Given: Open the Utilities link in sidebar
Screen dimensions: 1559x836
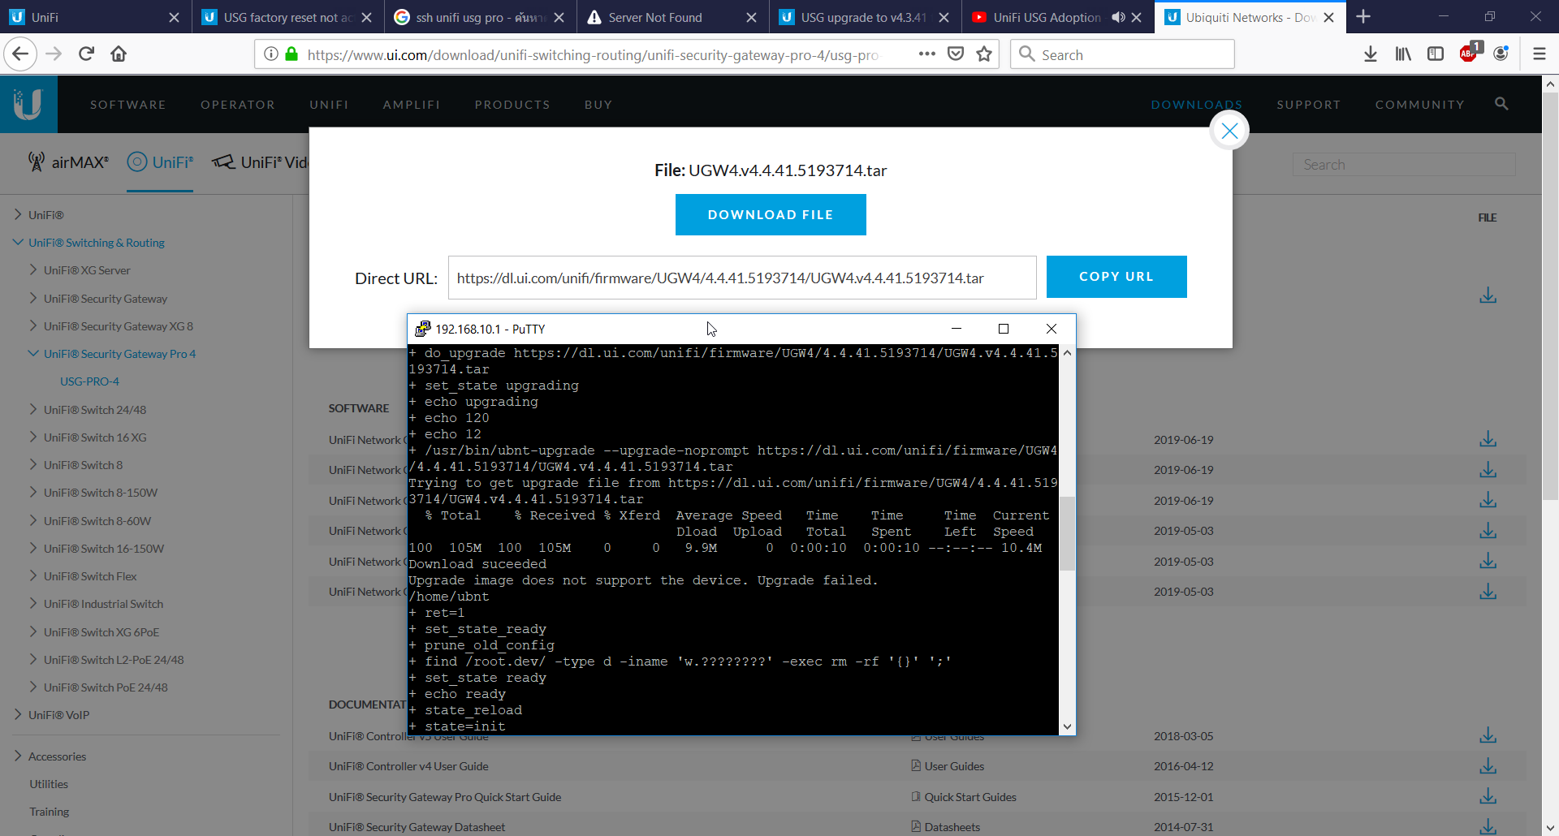Looking at the screenshot, I should tap(49, 784).
